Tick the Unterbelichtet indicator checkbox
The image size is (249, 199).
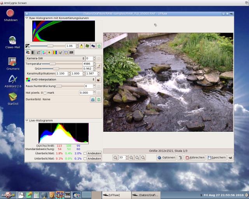click(85, 159)
